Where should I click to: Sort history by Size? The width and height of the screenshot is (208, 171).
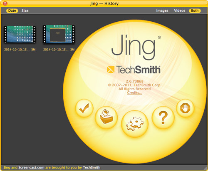pos(25,10)
